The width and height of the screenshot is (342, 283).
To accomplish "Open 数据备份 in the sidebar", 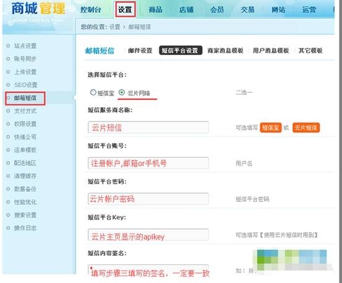I will pos(25,189).
